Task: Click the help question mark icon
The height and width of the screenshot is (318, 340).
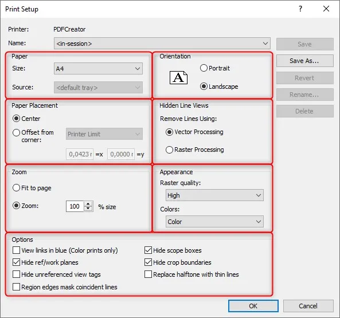Action: pyautogui.click(x=300, y=9)
